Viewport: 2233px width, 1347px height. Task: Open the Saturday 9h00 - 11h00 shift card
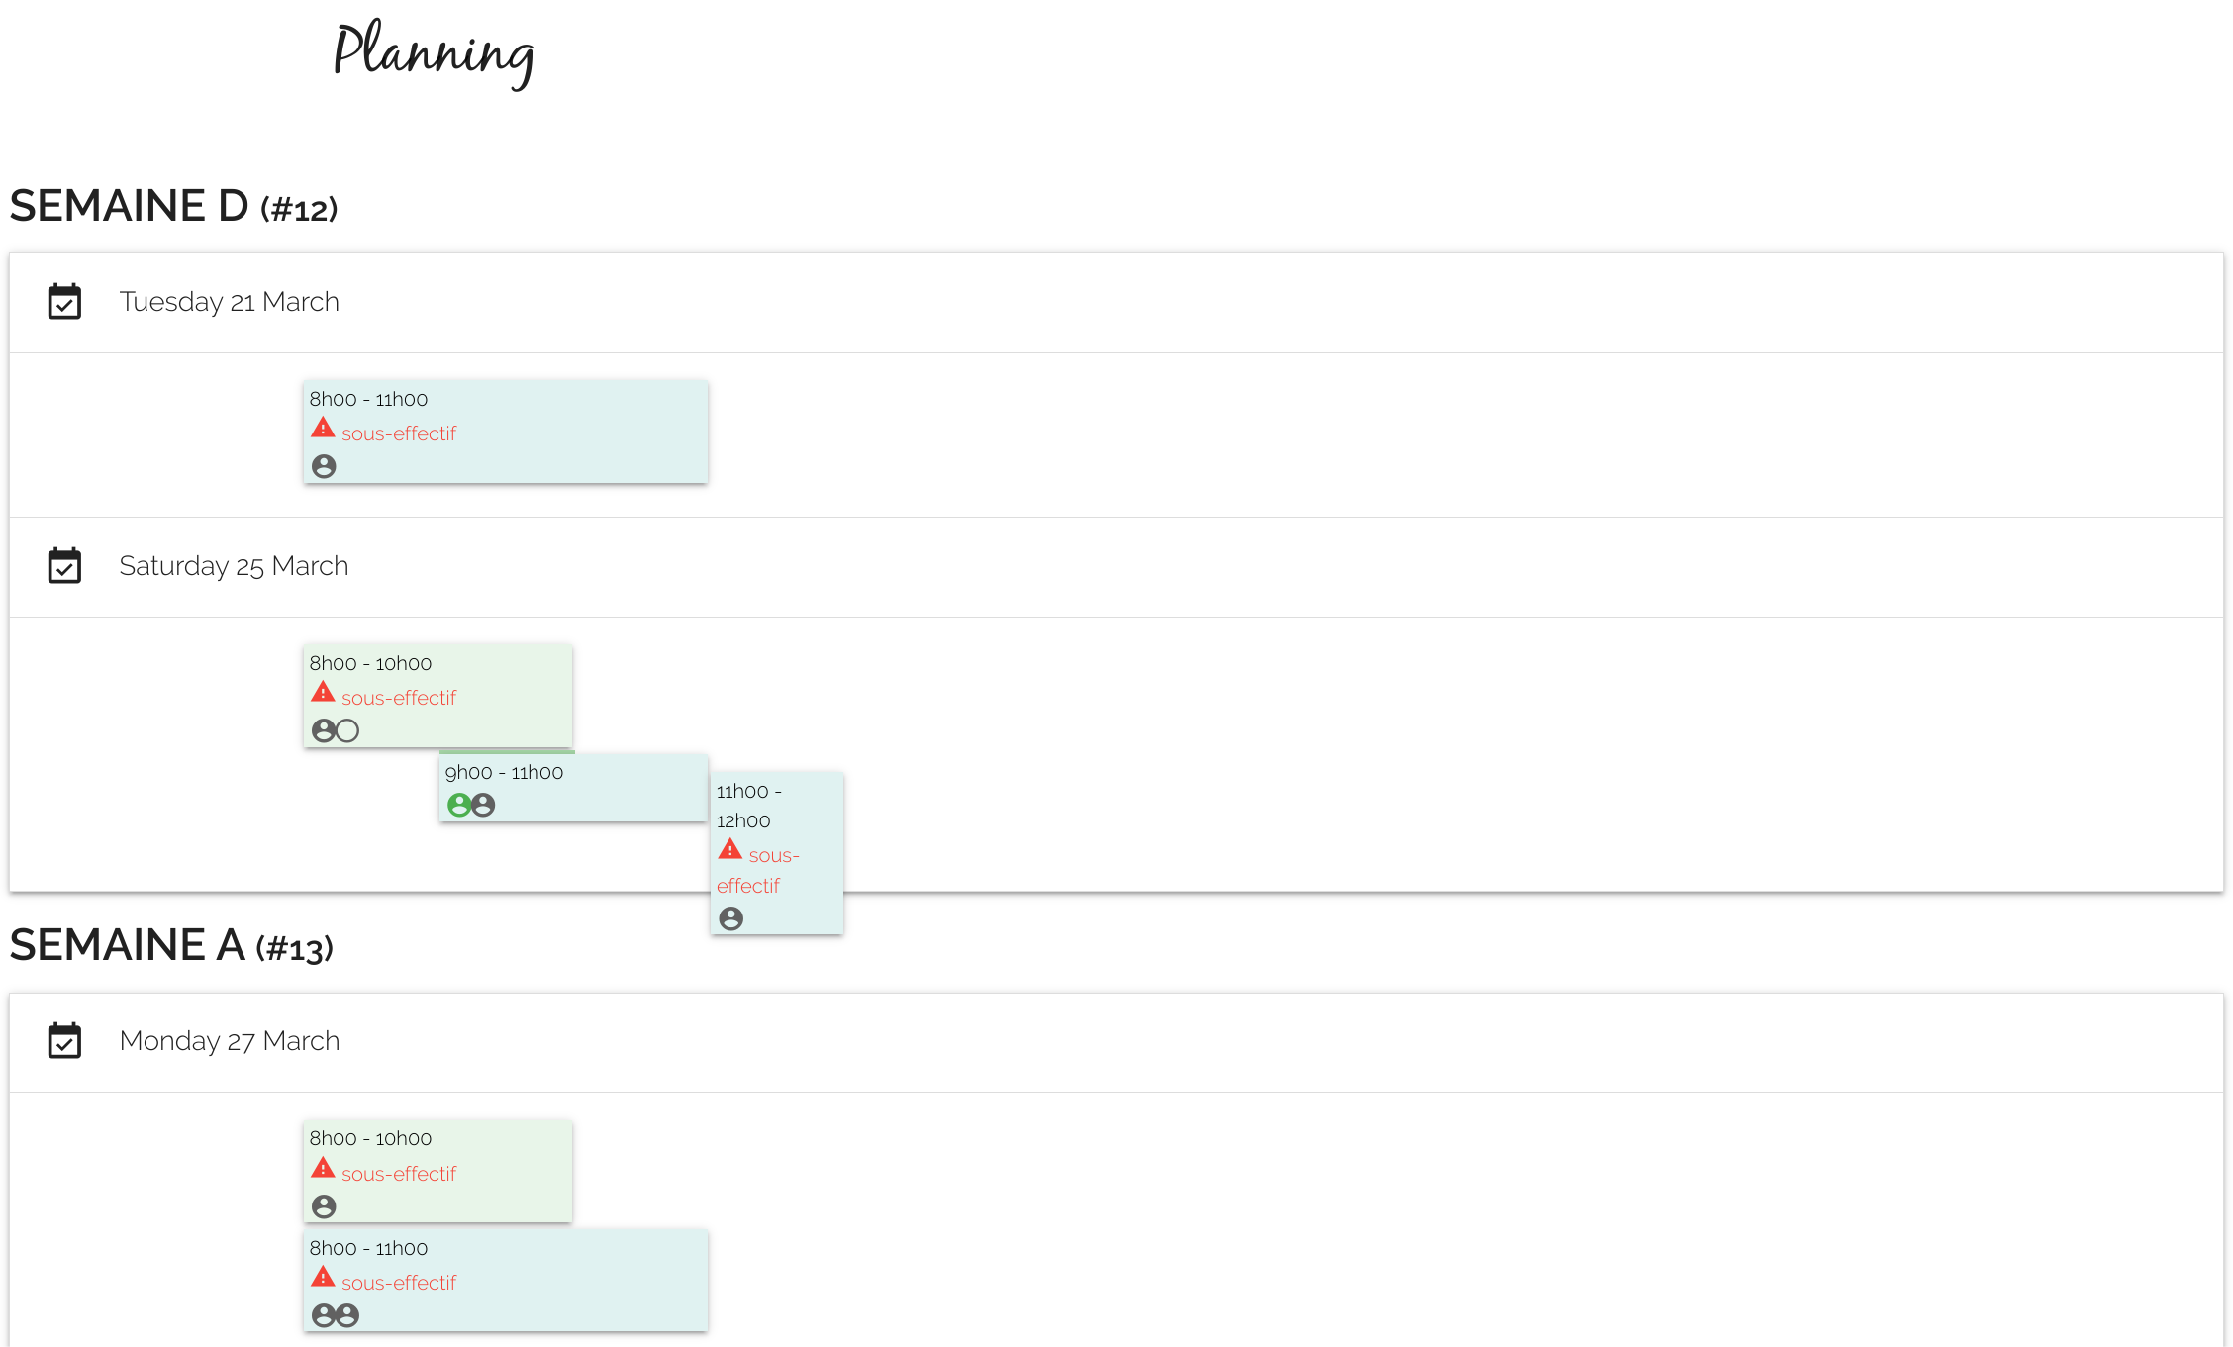click(x=573, y=788)
